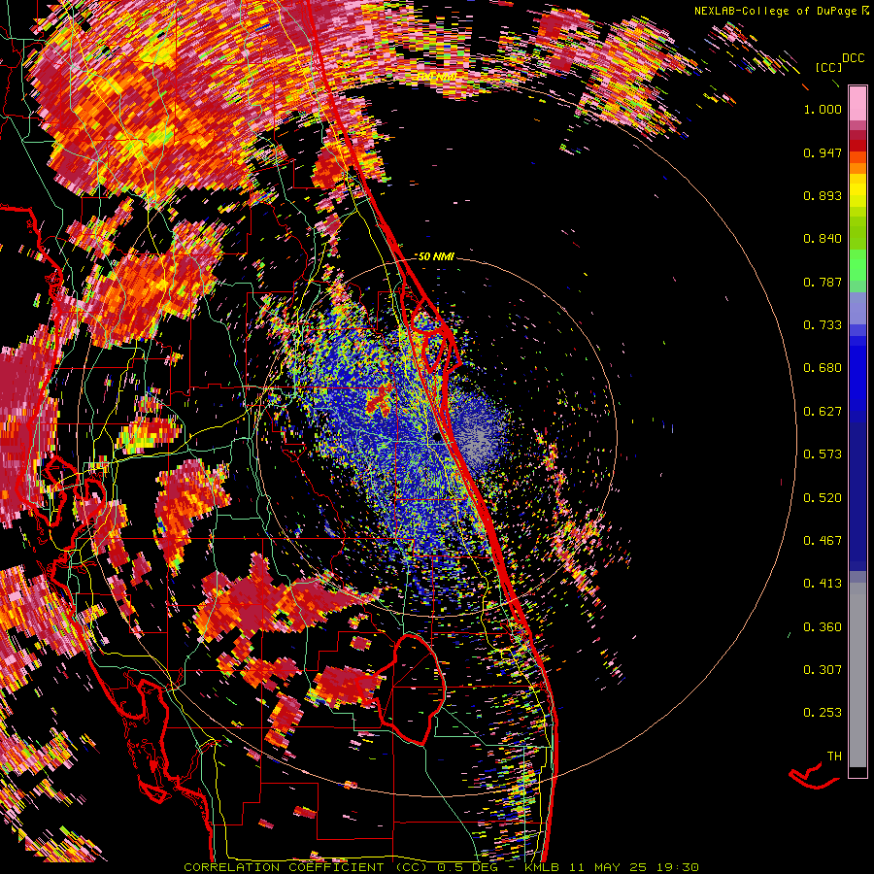Viewport: 874px width, 874px height.
Task: Click the 11 MAY 25 19:30 timestamp
Action: pyautogui.click(x=634, y=867)
